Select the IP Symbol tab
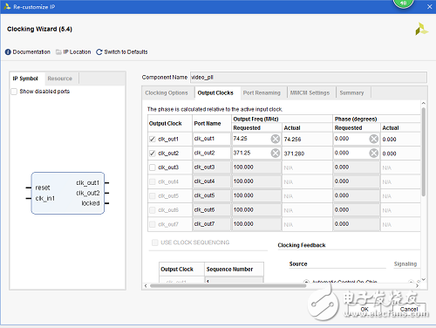This screenshot has width=436, height=328. (x=25, y=79)
